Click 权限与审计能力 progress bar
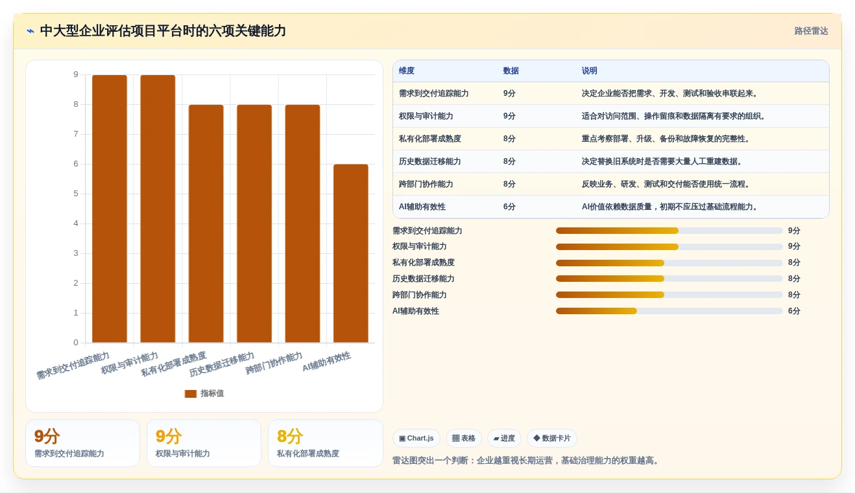Screen dimensions: 855x493 coord(669,247)
